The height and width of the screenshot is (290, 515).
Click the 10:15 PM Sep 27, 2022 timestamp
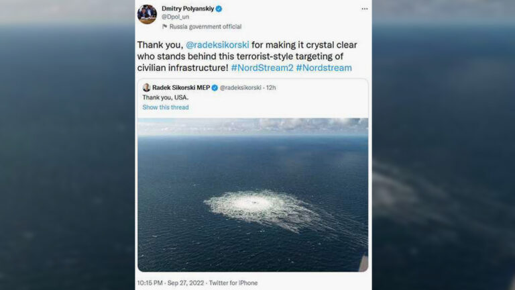[x=170, y=283]
